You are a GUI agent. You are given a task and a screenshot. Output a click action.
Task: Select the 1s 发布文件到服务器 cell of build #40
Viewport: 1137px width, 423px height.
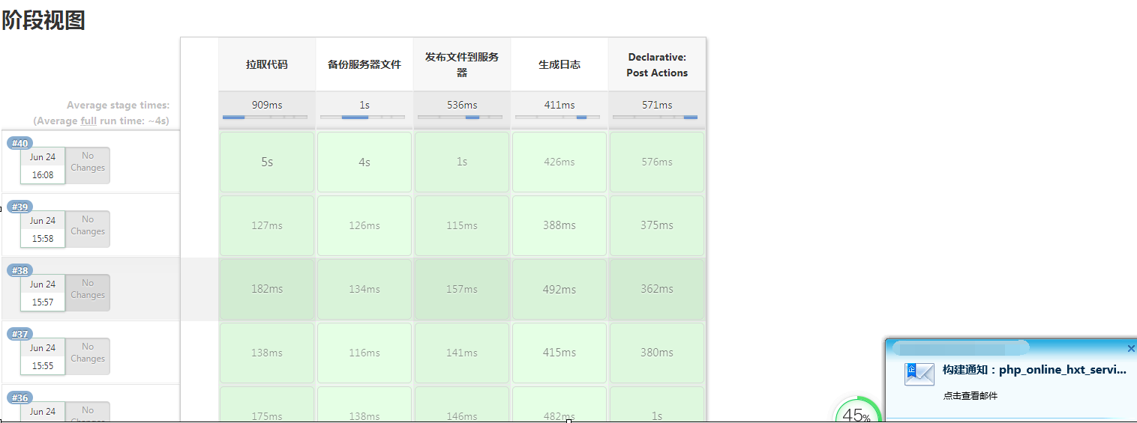(462, 162)
